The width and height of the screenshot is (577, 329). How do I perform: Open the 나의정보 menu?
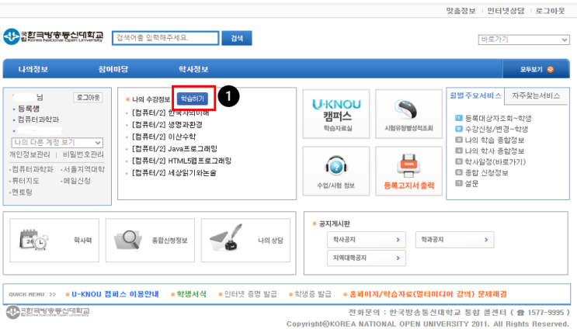(33, 69)
